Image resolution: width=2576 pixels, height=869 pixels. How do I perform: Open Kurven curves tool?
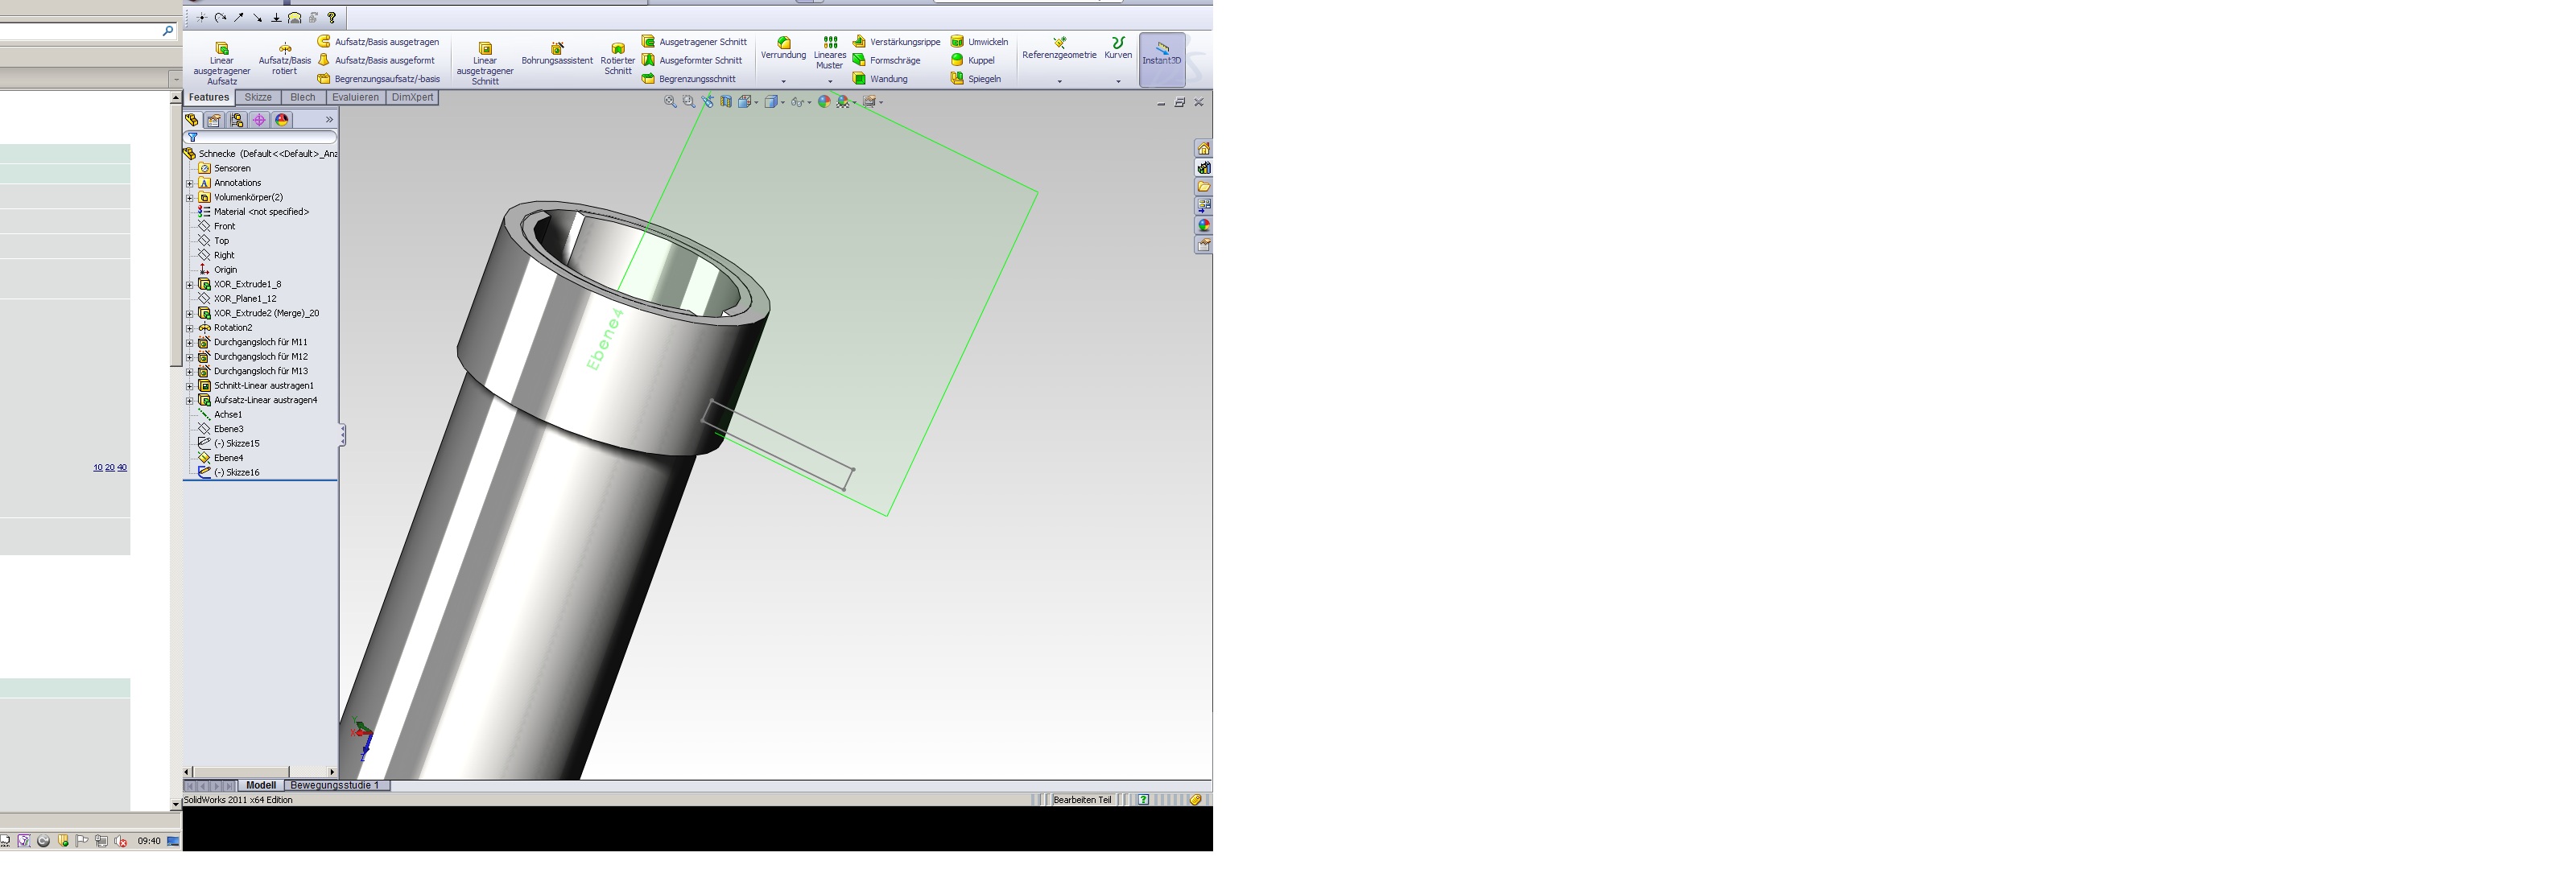pyautogui.click(x=1118, y=48)
